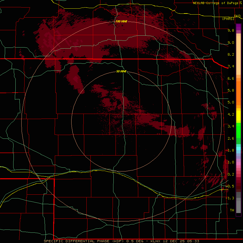Viewport: 243px width, 243px height.
Task: Click the SPECIFIC DIFFERENTIAL PHASE (KDP) caption
Action: coord(84,241)
